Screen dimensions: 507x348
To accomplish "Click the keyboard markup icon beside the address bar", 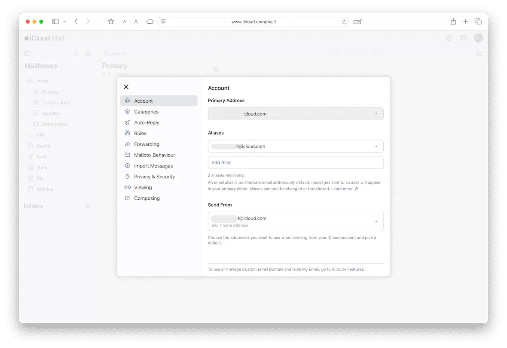I will pos(357,21).
